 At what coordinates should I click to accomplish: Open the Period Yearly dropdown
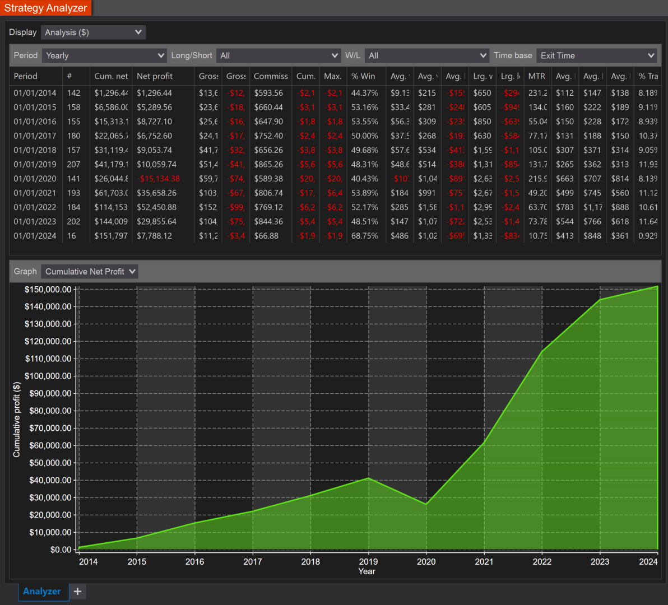[104, 55]
